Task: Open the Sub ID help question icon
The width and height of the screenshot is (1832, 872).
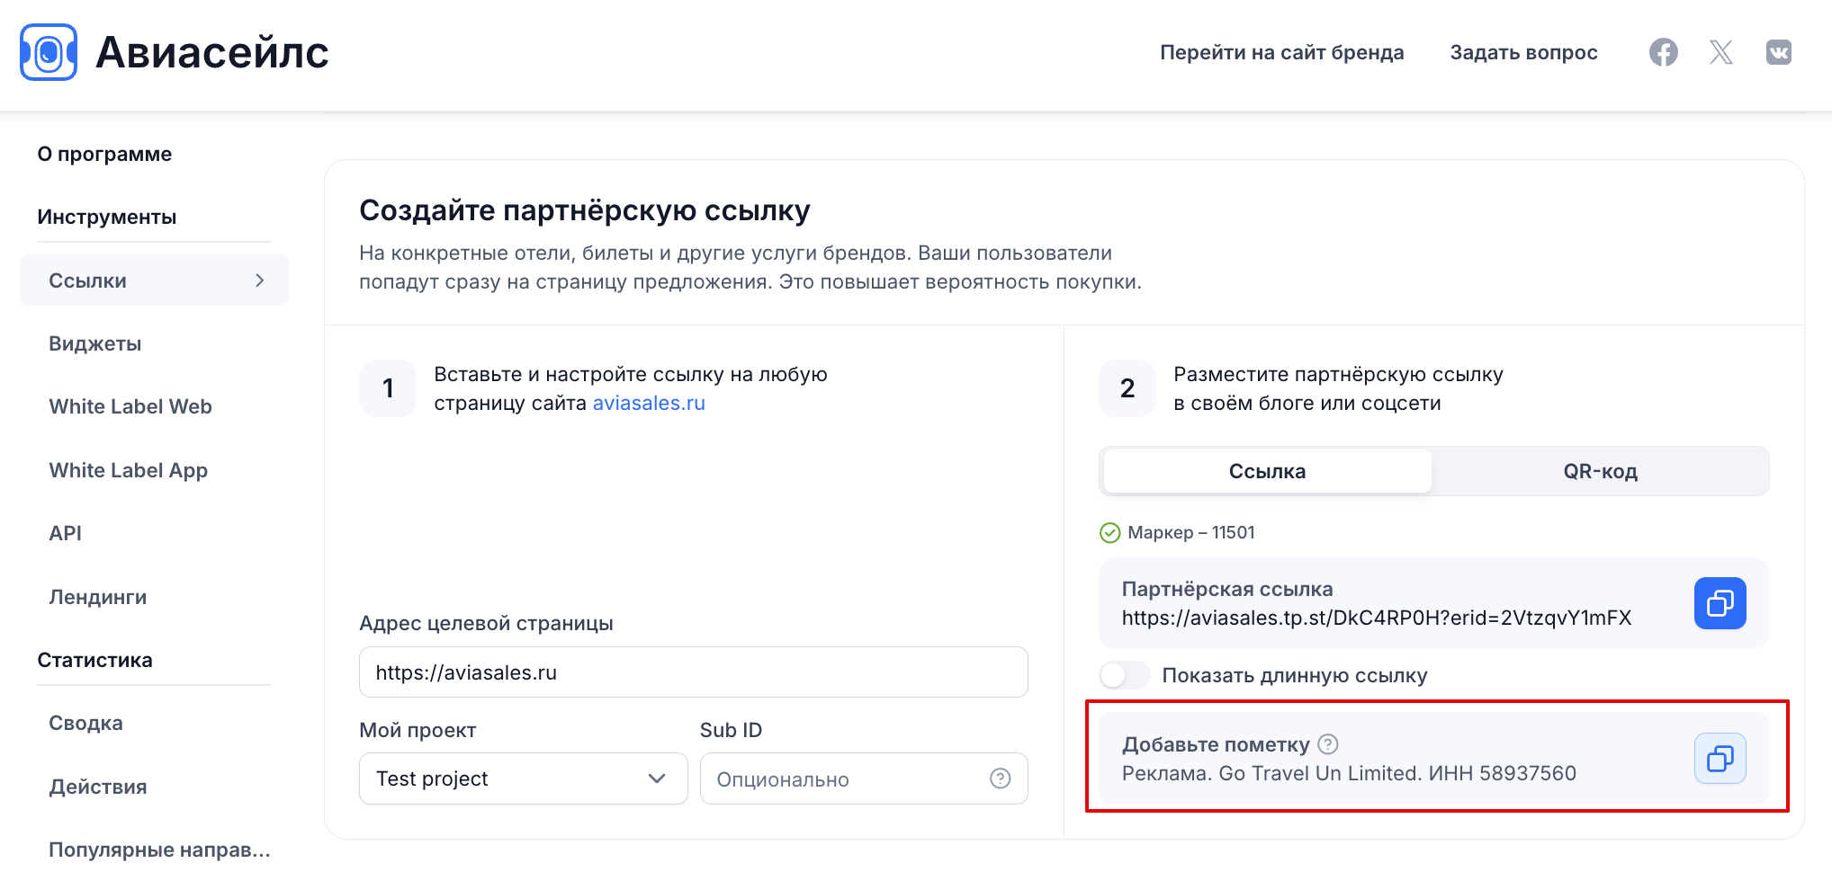Action: 1000,779
